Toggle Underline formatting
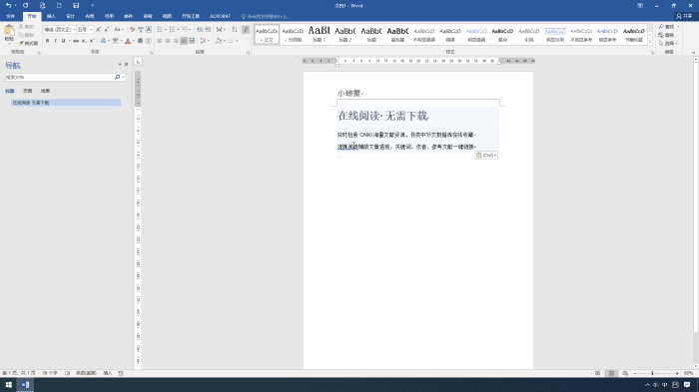699x392 pixels. 63,41
